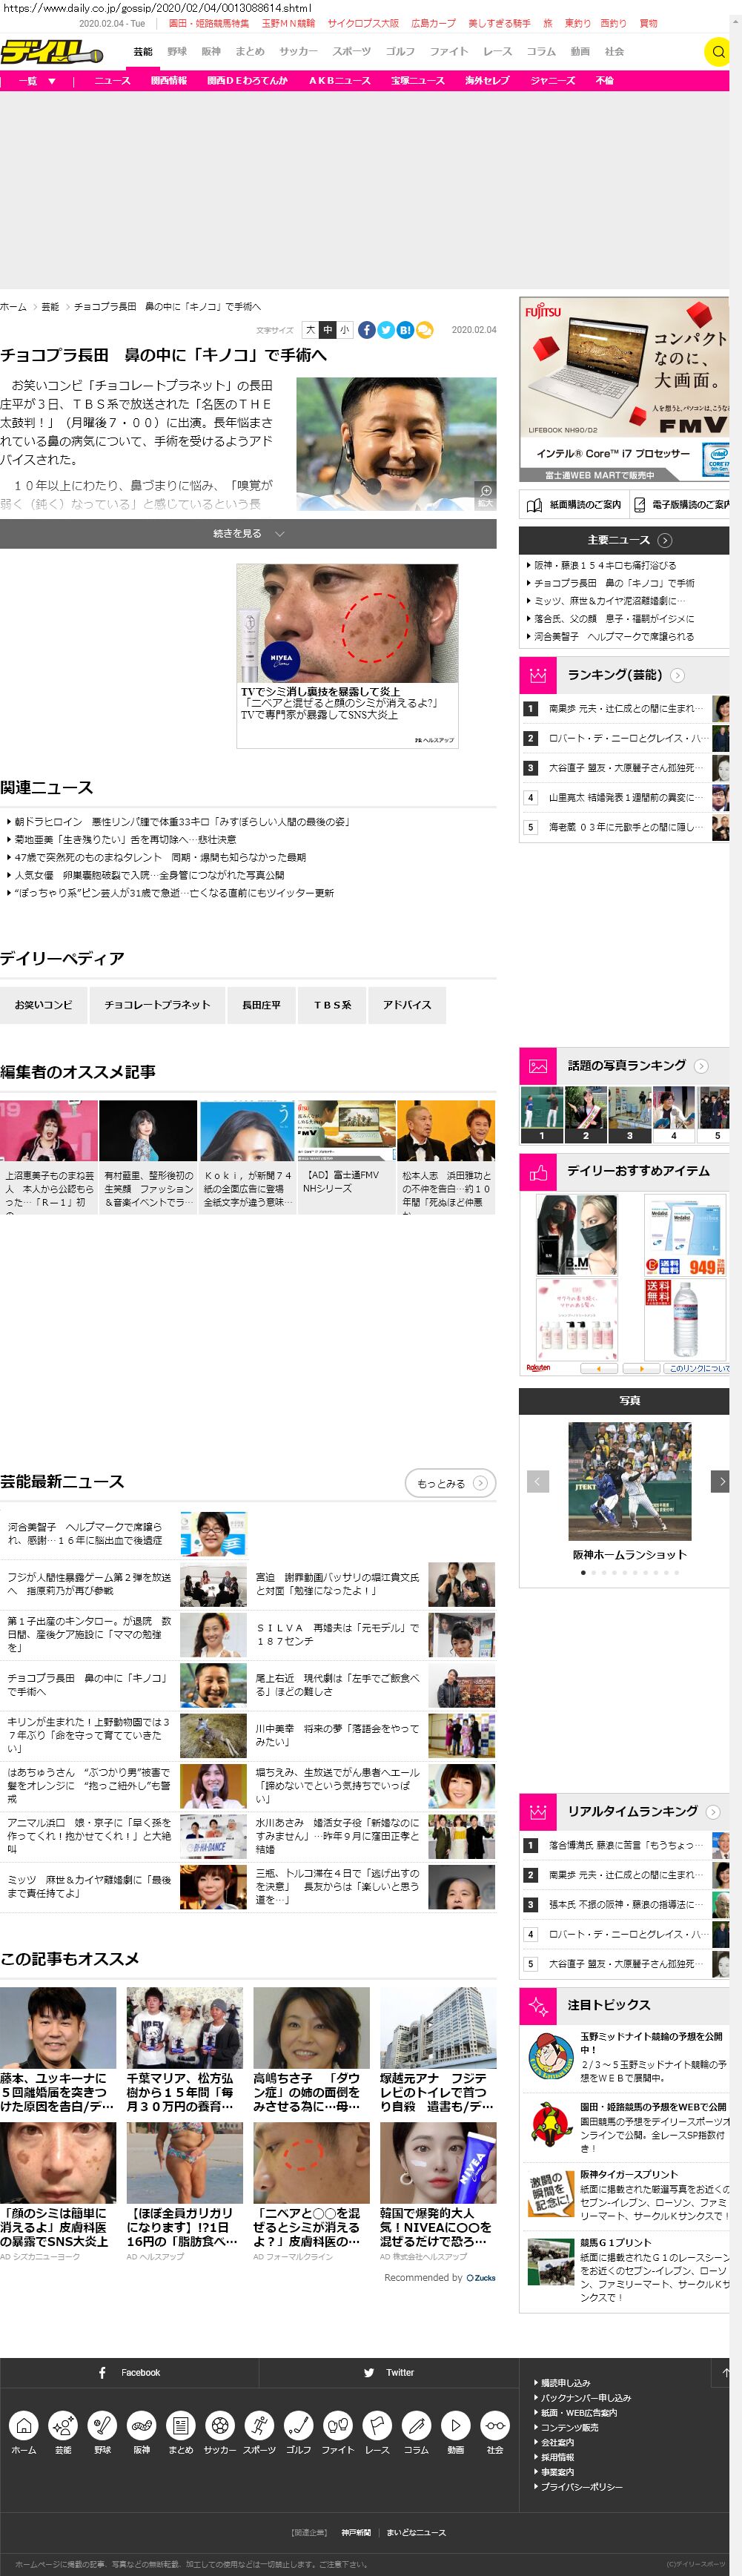Expand ランキング(芸能) with its arrow
The width and height of the screenshot is (742, 2576).
click(677, 675)
